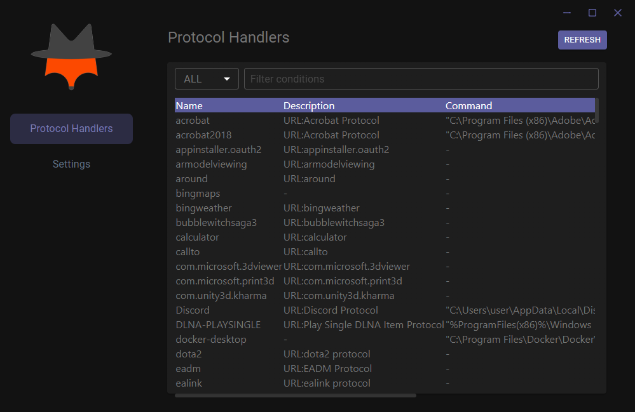Select the ealink name cell
Viewport: 635px width, 412px height.
point(189,383)
